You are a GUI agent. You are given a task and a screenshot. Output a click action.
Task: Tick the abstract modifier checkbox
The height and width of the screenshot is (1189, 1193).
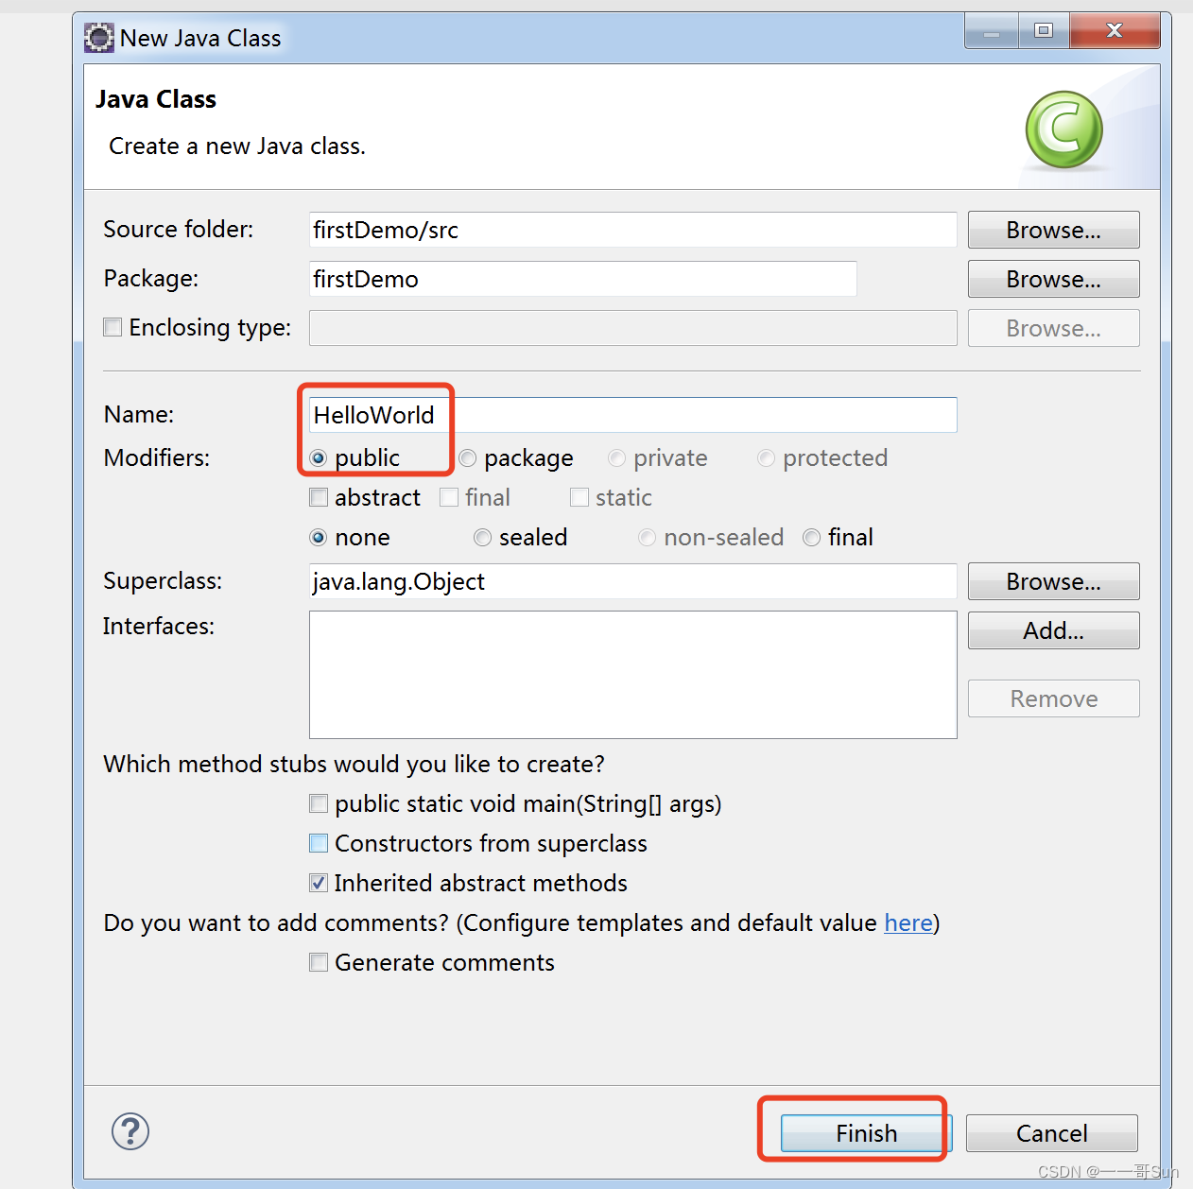319,497
